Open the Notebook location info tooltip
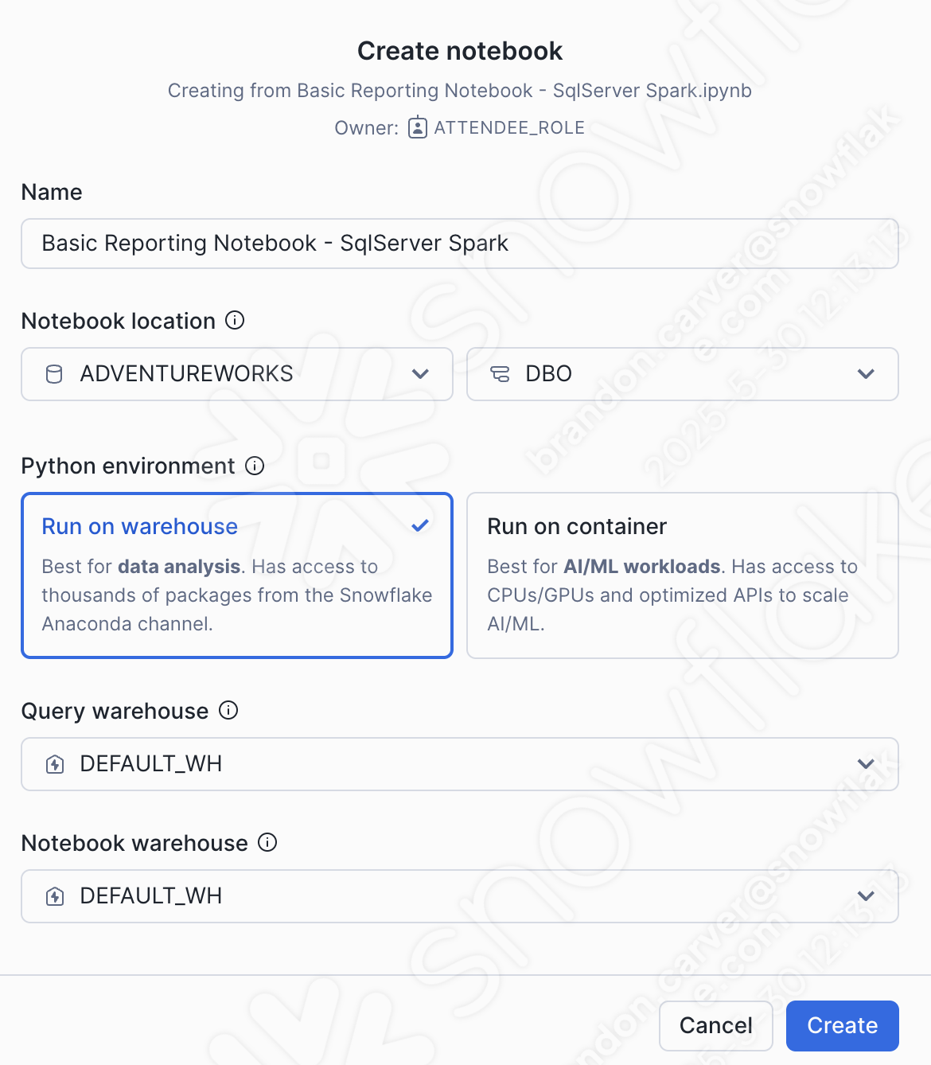 point(235,322)
